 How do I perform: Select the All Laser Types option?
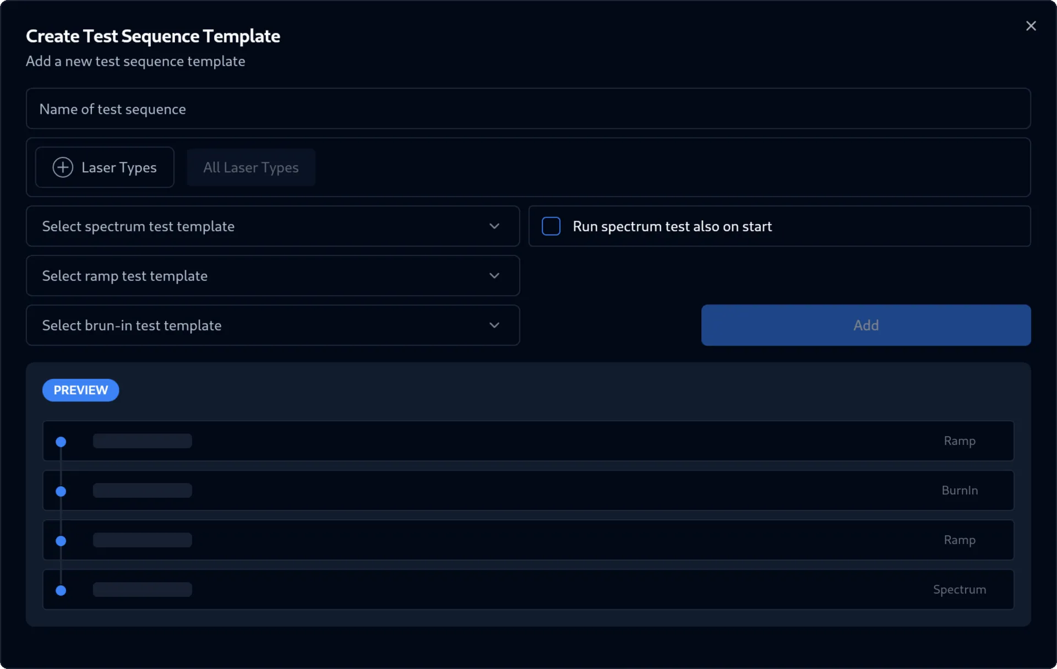251,167
